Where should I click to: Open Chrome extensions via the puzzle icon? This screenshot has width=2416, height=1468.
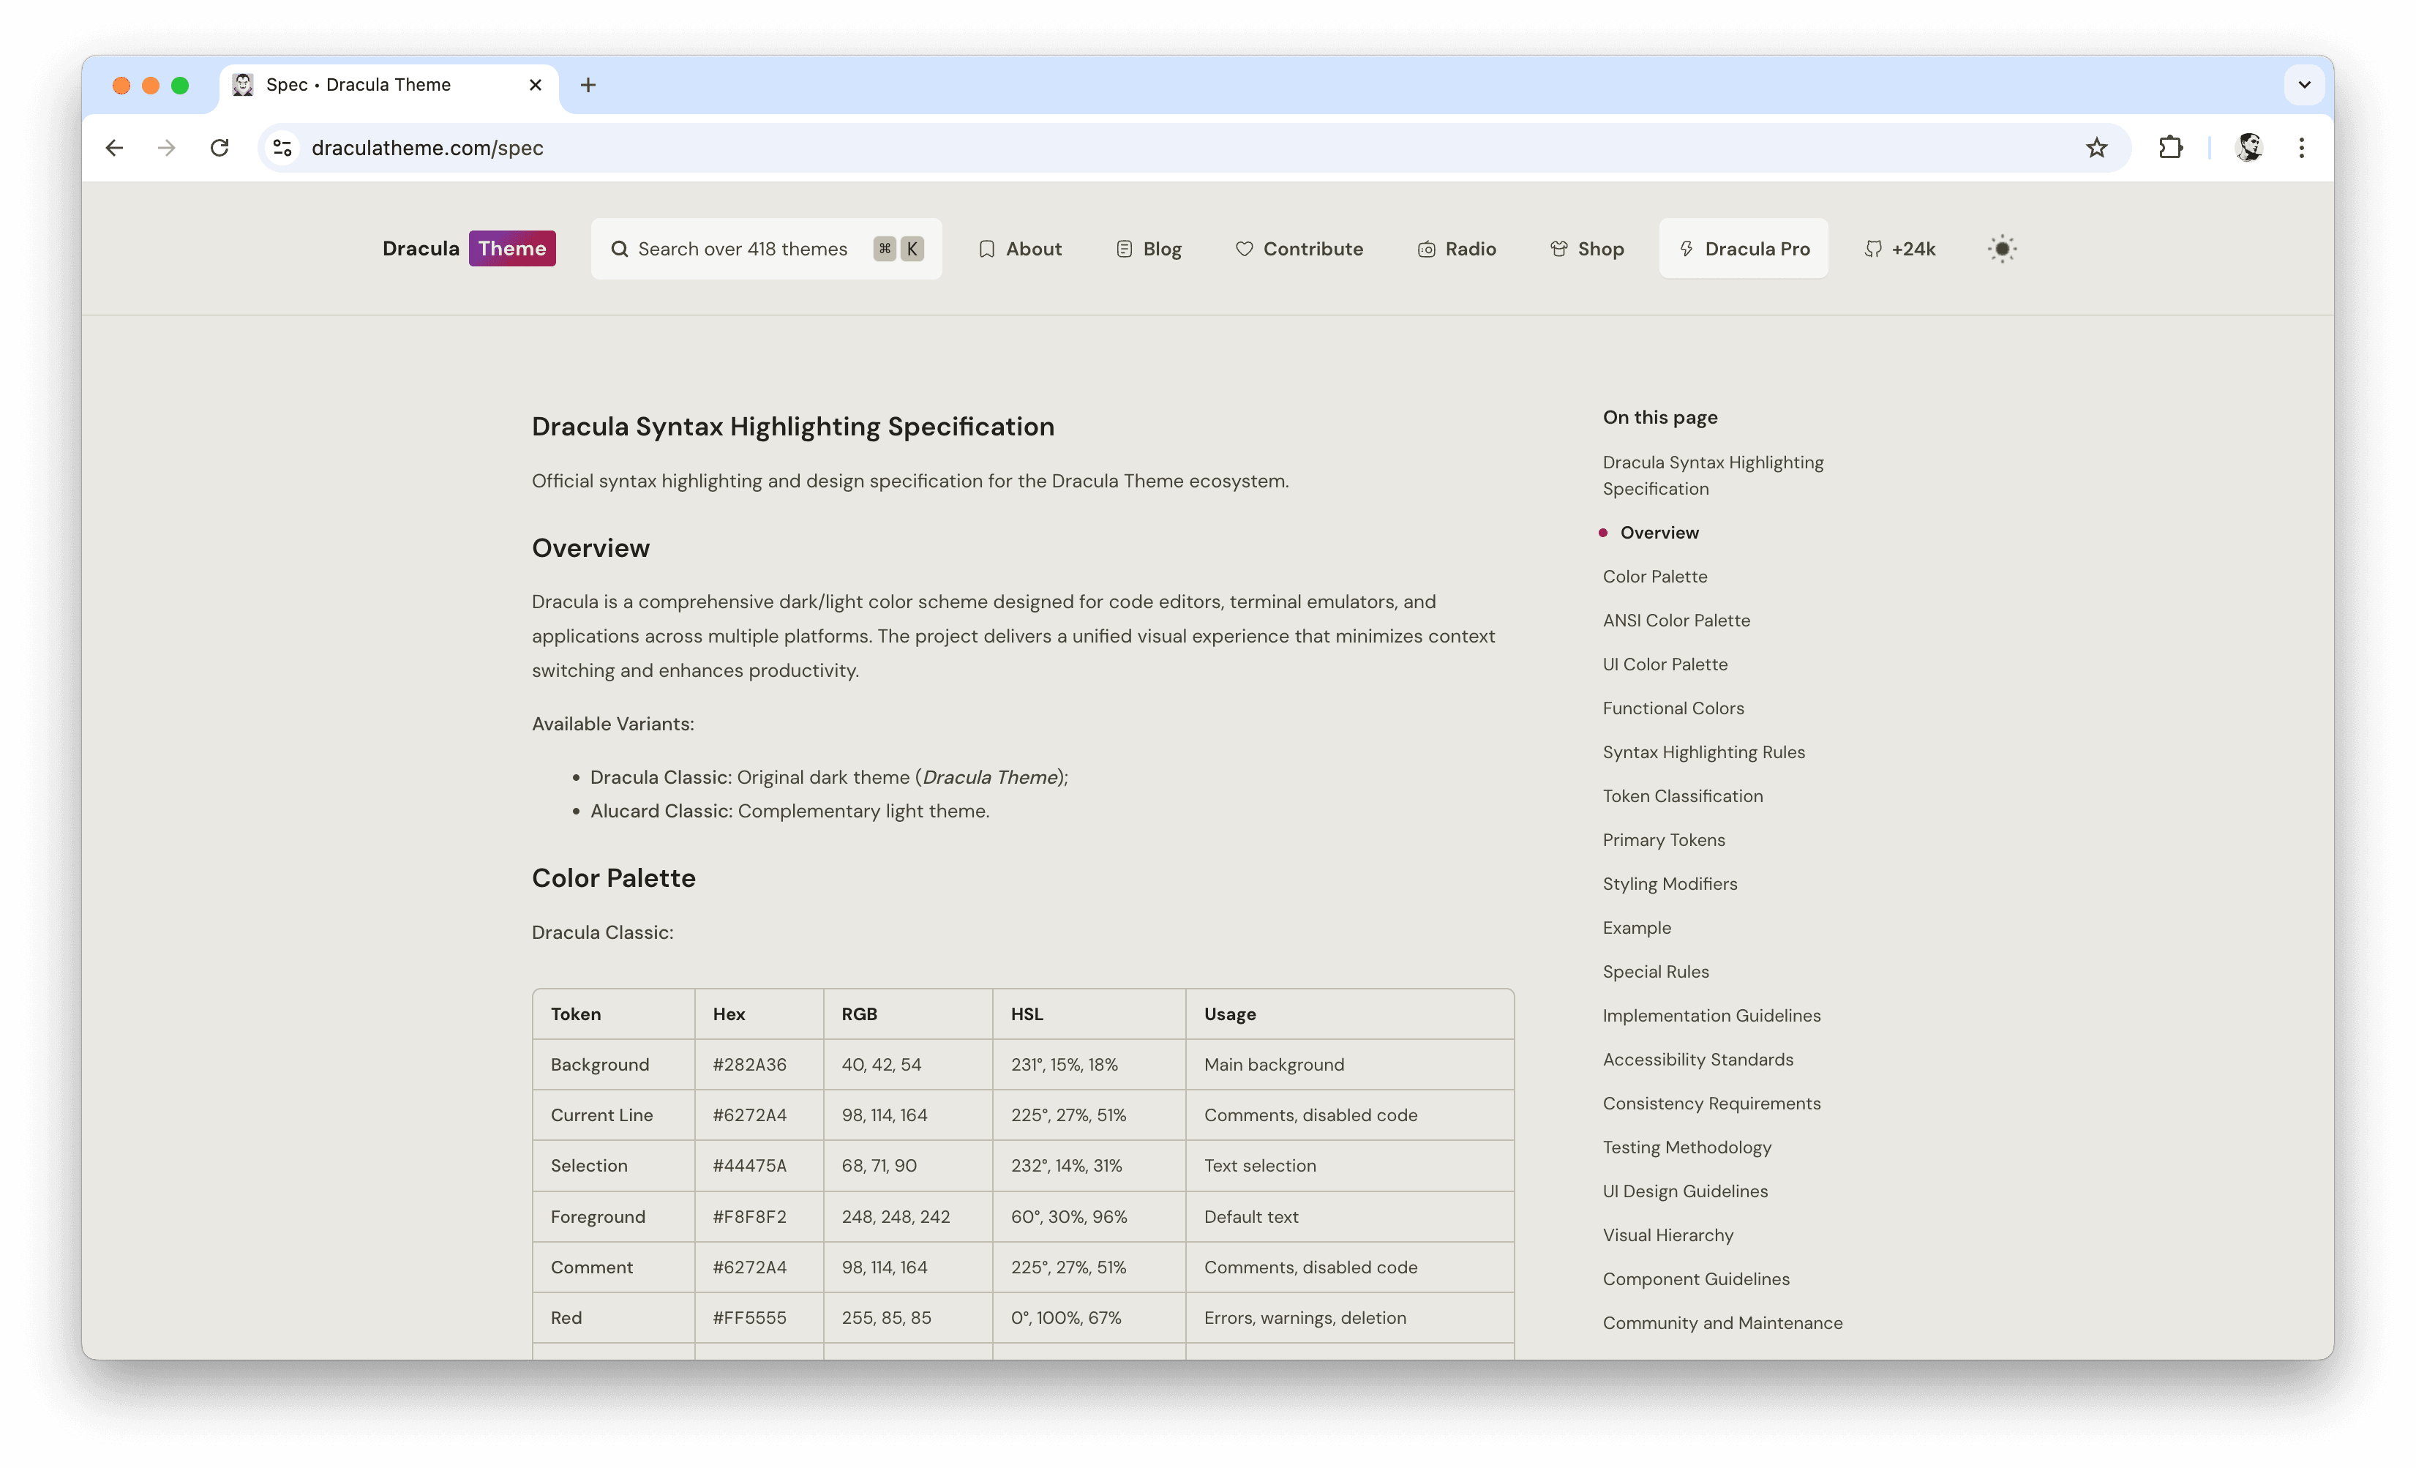2170,147
